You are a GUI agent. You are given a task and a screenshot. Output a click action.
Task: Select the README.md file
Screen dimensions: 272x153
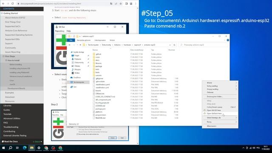coord(100,118)
